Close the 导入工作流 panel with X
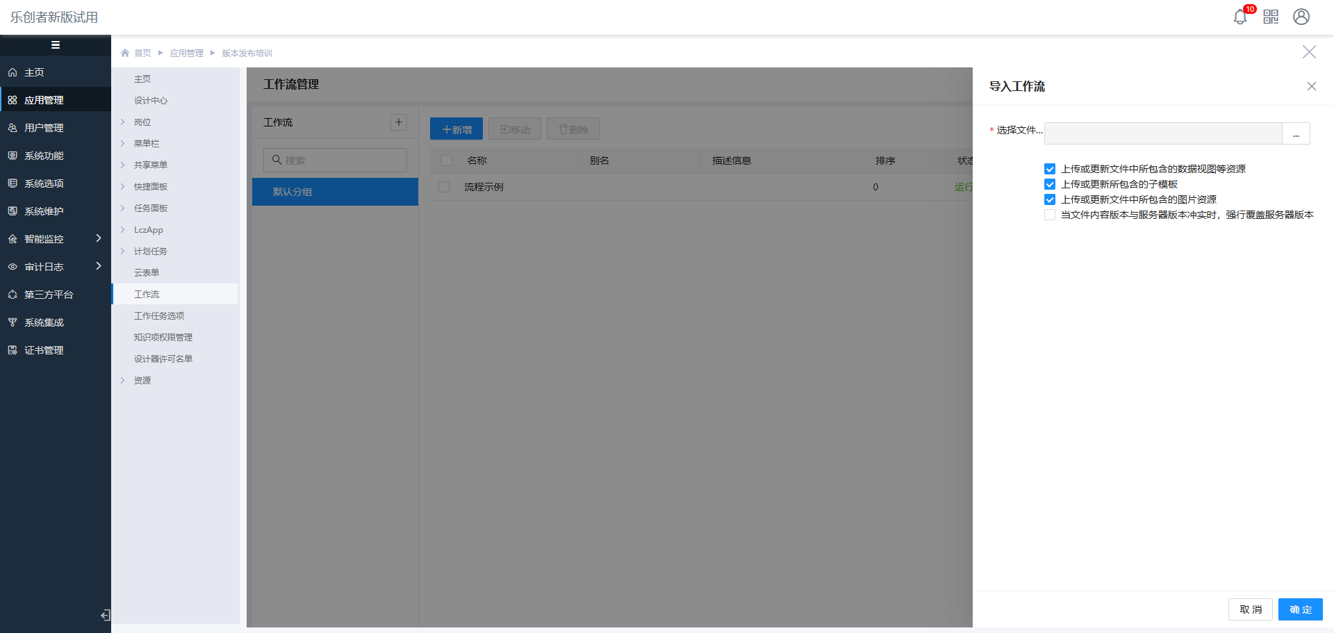Screen dimensions: 1334x633 click(x=1312, y=86)
